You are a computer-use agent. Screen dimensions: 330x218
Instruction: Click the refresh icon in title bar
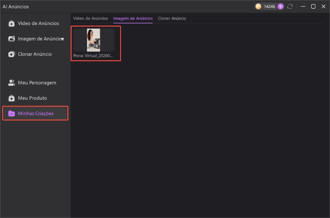[x=290, y=7]
